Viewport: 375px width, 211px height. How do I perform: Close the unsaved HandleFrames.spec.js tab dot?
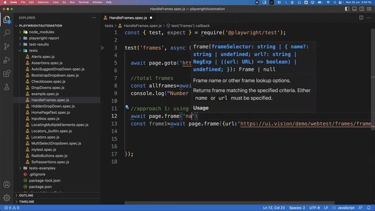(x=151, y=18)
